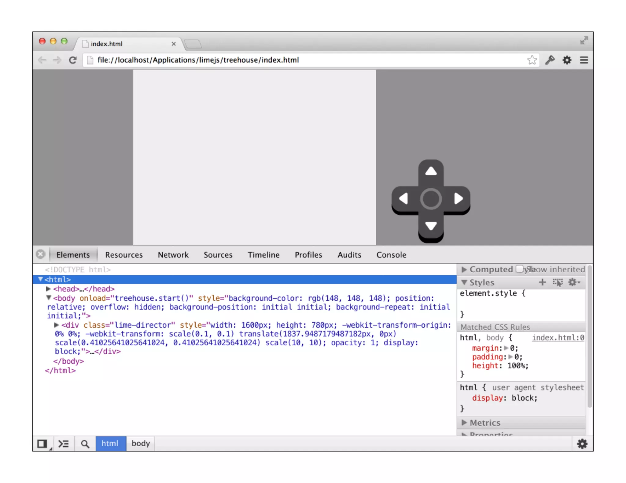Expand the Computed Style section
Image resolution: width=626 pixels, height=483 pixels.
[464, 269]
